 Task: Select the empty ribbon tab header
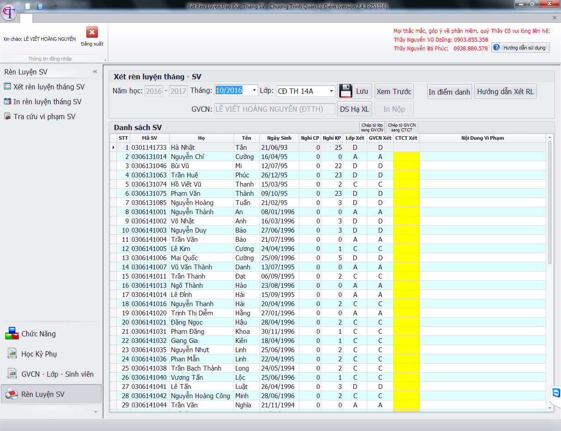click(26, 18)
